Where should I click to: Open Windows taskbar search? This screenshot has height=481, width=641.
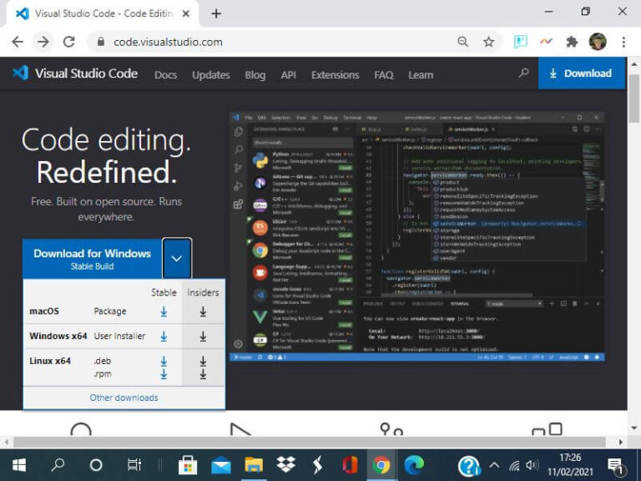(58, 465)
